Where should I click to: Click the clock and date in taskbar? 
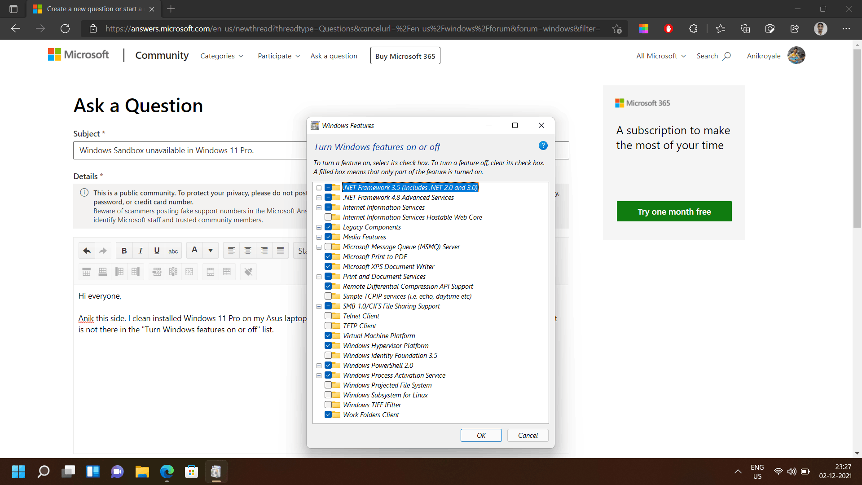click(835, 472)
